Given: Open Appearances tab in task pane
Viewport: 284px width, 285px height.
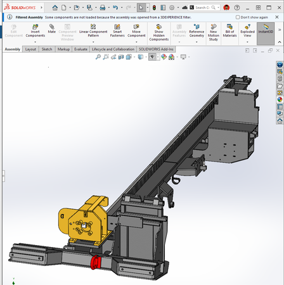Looking at the screenshot, I should [x=280, y=99].
